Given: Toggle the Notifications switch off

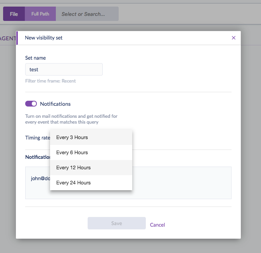Looking at the screenshot, I should tap(31, 104).
